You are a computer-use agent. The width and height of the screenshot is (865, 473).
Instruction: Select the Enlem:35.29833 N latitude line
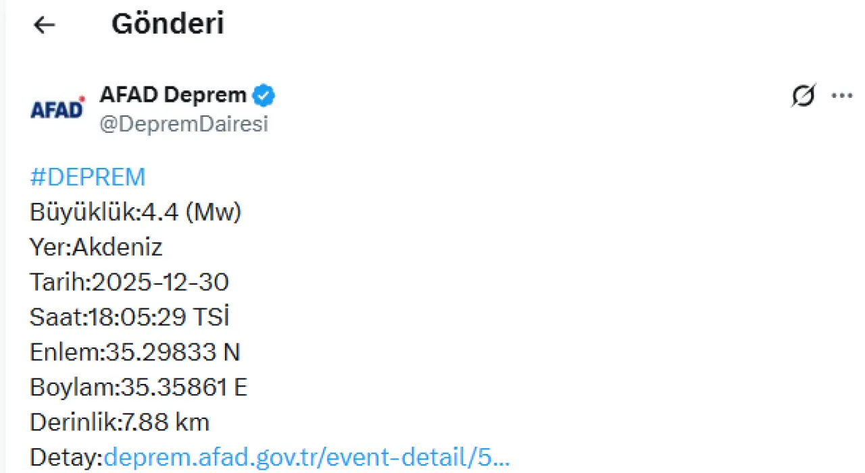tap(134, 353)
